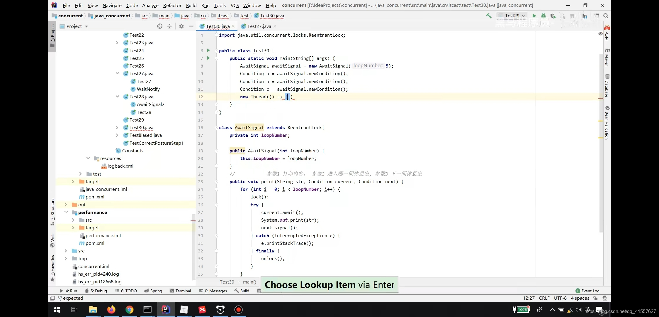Viewport: 659px width, 317px height.
Task: Collapse Test27.java tree node
Action: pyautogui.click(x=117, y=73)
